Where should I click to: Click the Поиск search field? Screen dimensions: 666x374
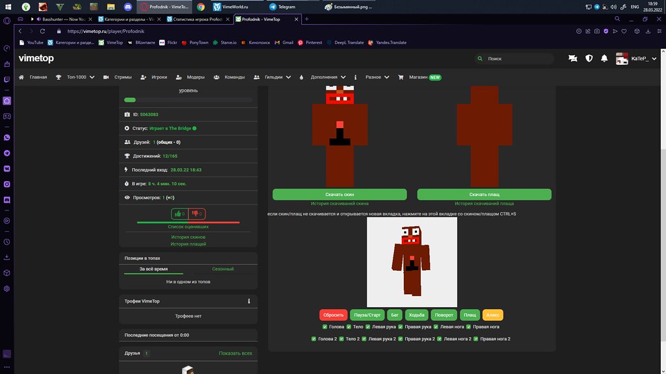515,58
